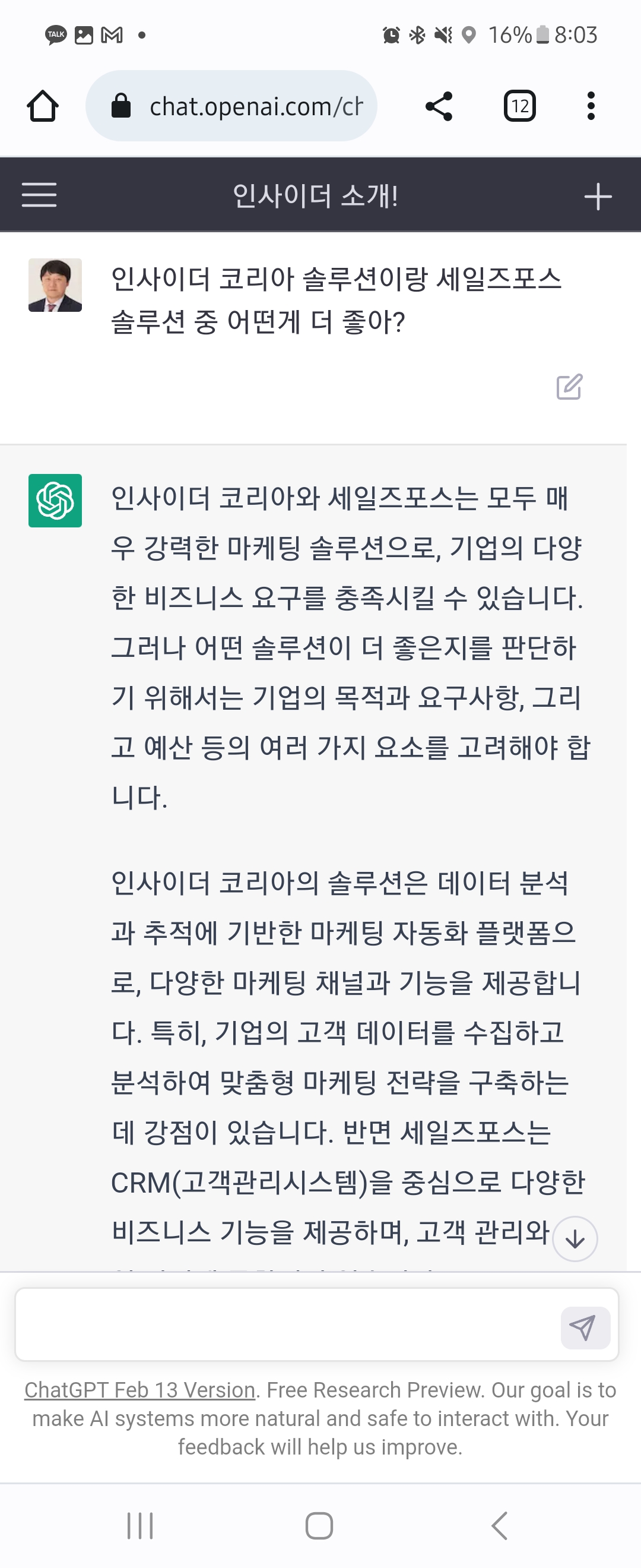Send the message with paper-plane icon
641x1568 pixels.
(x=585, y=1327)
